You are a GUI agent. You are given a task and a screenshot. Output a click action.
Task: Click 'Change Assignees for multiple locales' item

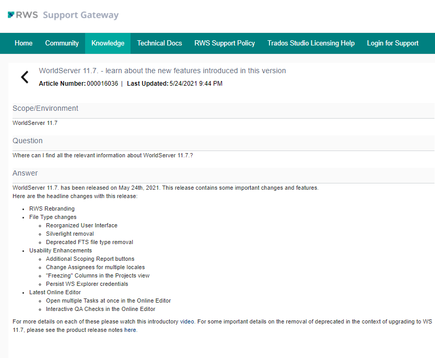click(x=96, y=267)
